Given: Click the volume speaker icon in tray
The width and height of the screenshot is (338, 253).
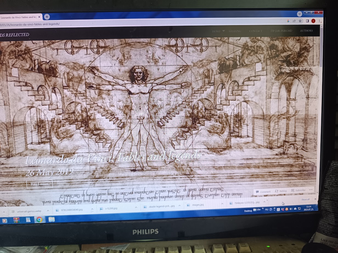Looking at the screenshot, I should click(291, 209).
